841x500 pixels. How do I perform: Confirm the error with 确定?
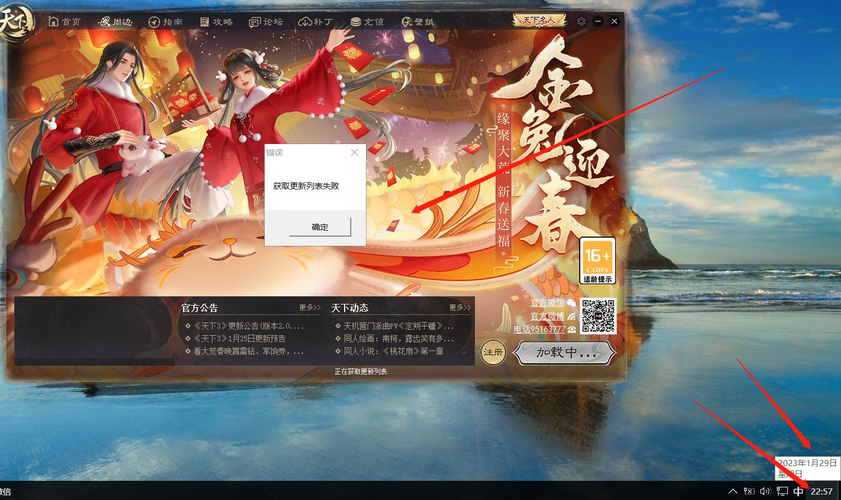pos(320,227)
